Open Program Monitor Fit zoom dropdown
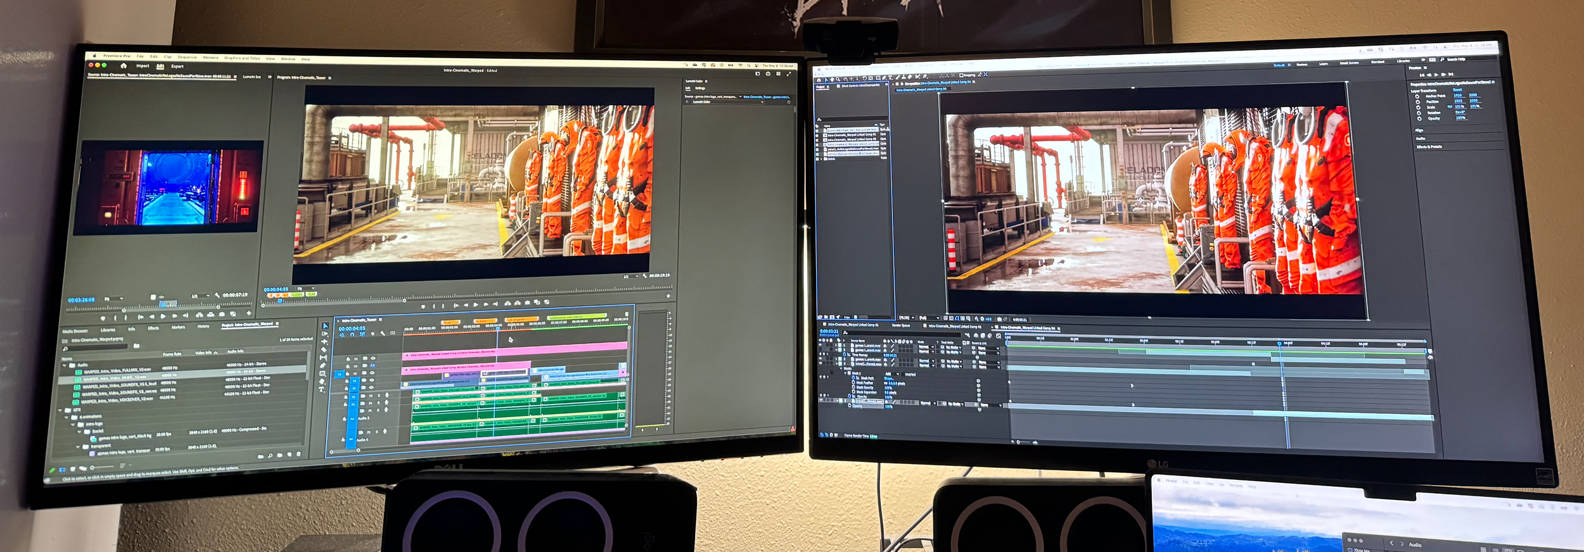Image resolution: width=1584 pixels, height=552 pixels. [x=305, y=288]
